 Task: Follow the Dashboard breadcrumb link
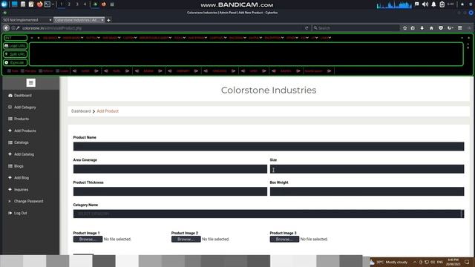point(81,111)
